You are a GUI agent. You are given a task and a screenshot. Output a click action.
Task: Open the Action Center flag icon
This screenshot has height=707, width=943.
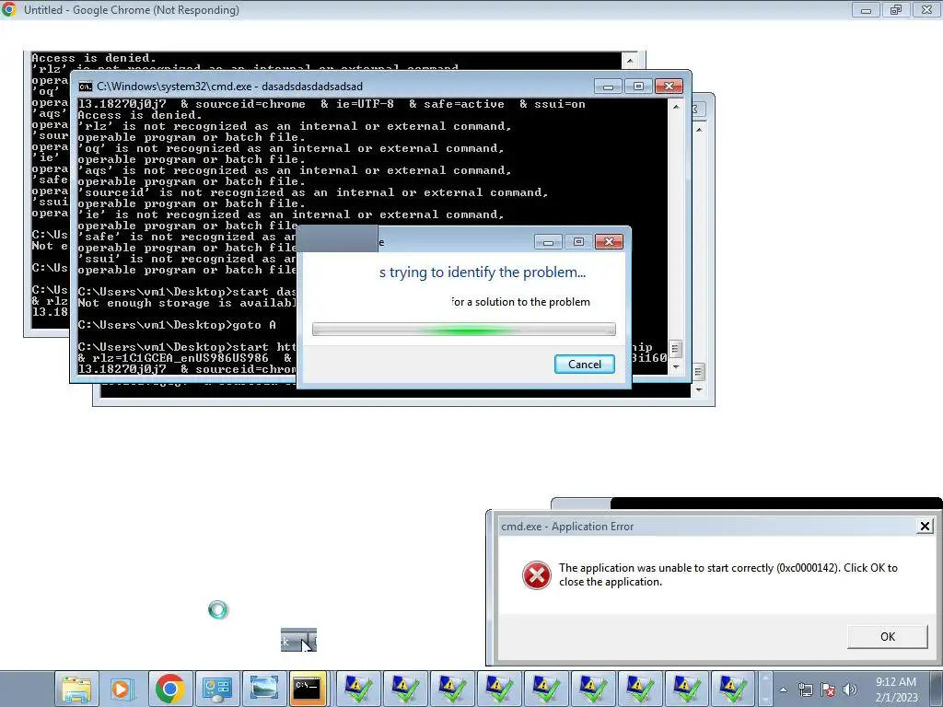pos(828,690)
